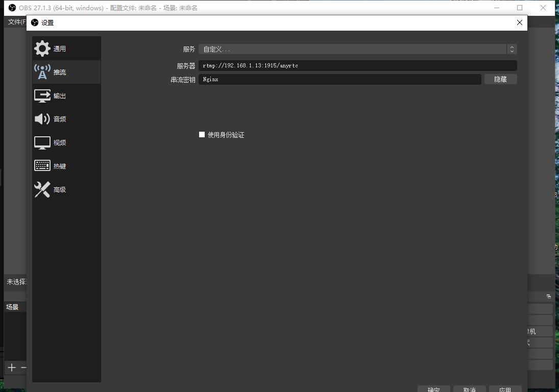Open the 服务 dropdown showing 自定义
This screenshot has height=392, width=559.
click(357, 49)
